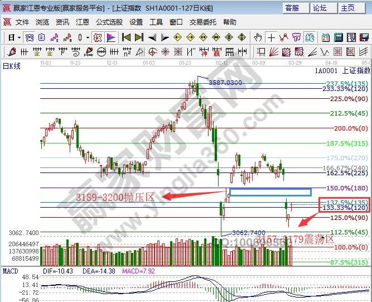
Task: Jump to first bar with skip-start arrow
Action: (x=126, y=38)
